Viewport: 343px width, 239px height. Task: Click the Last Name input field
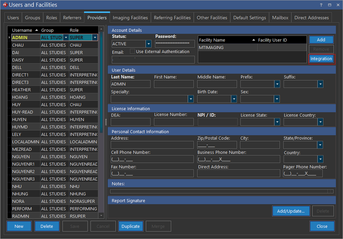(x=131, y=84)
